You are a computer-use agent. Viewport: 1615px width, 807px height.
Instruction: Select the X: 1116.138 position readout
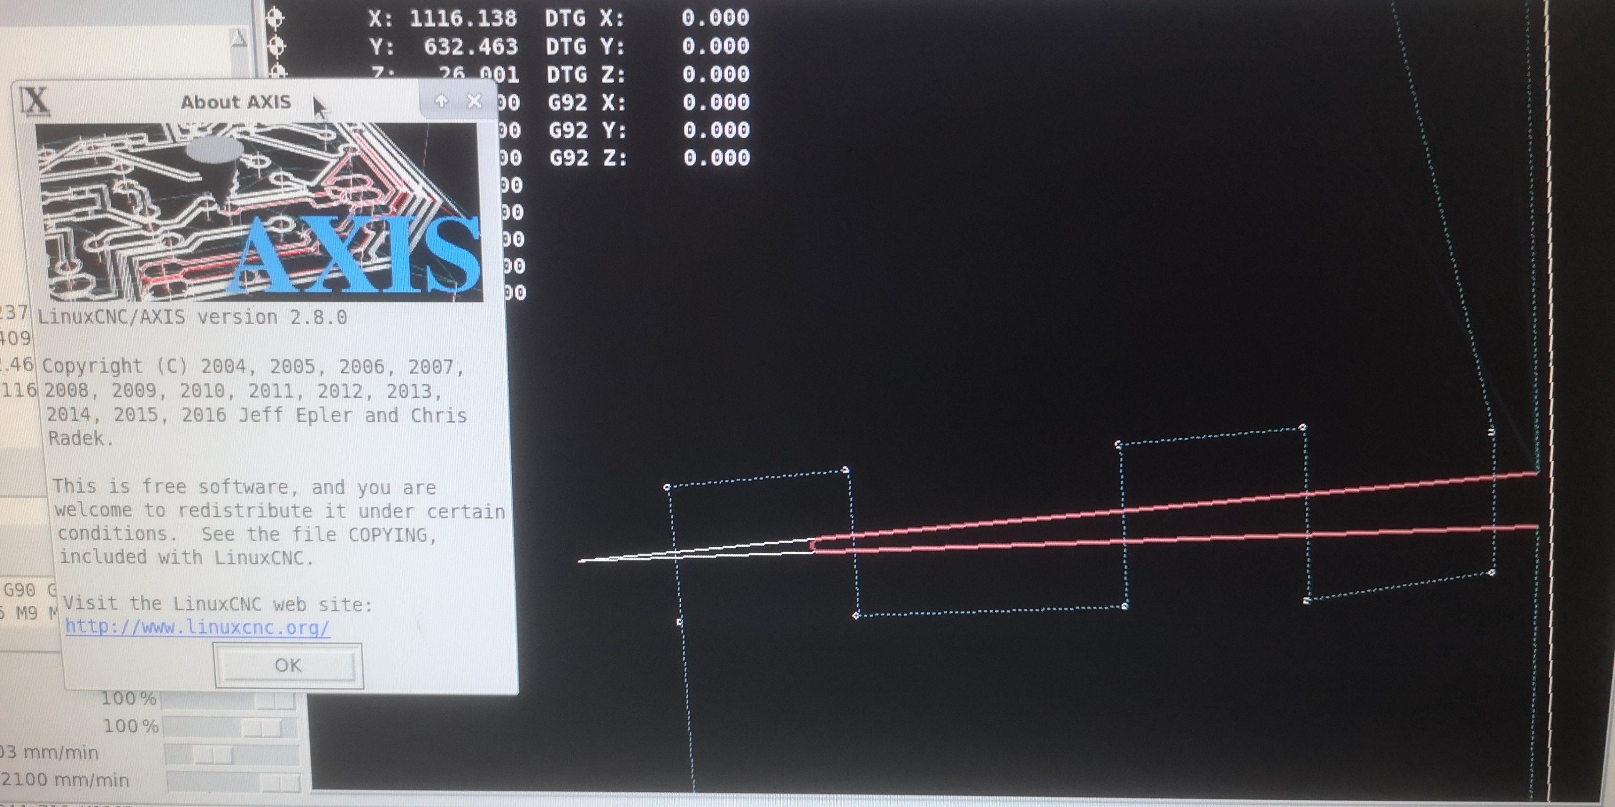click(443, 18)
